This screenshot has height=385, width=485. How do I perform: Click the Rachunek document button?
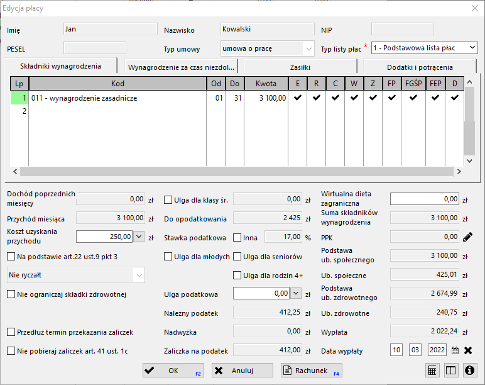[x=312, y=371]
